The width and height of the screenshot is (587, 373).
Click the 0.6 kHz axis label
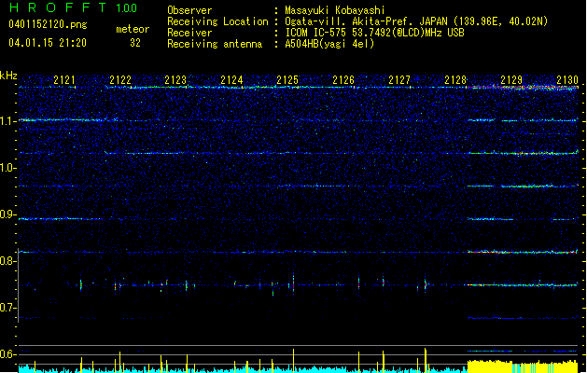8,354
